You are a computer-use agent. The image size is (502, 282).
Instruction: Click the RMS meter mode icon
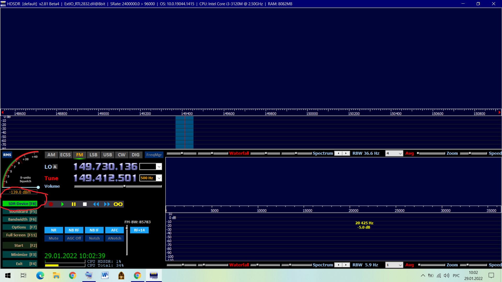pyautogui.click(x=7, y=155)
